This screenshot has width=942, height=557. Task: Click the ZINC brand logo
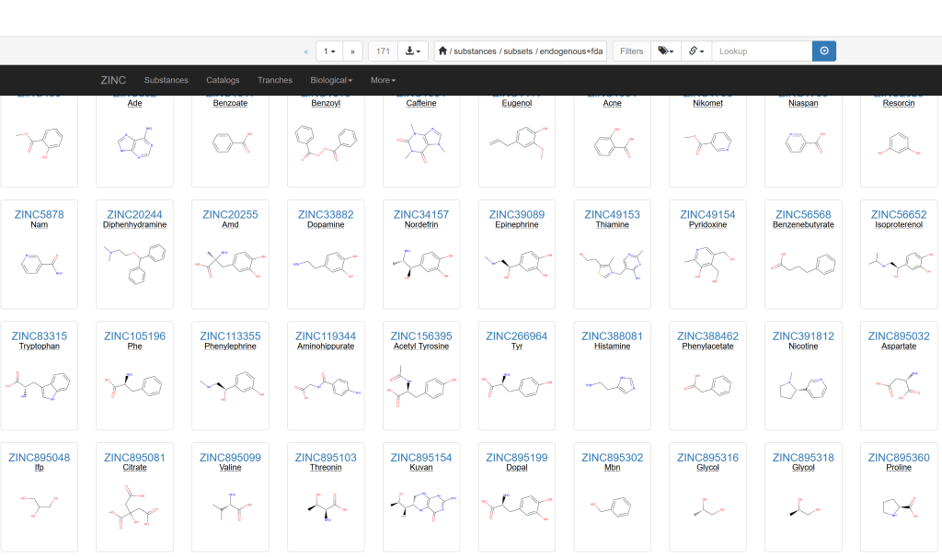113,80
